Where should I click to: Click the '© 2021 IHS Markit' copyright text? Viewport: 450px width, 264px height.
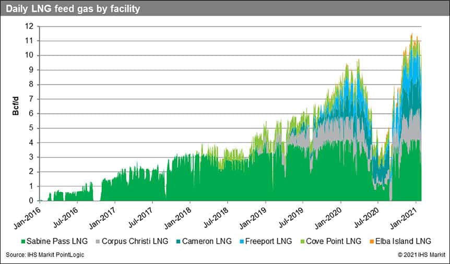pyautogui.click(x=422, y=255)
